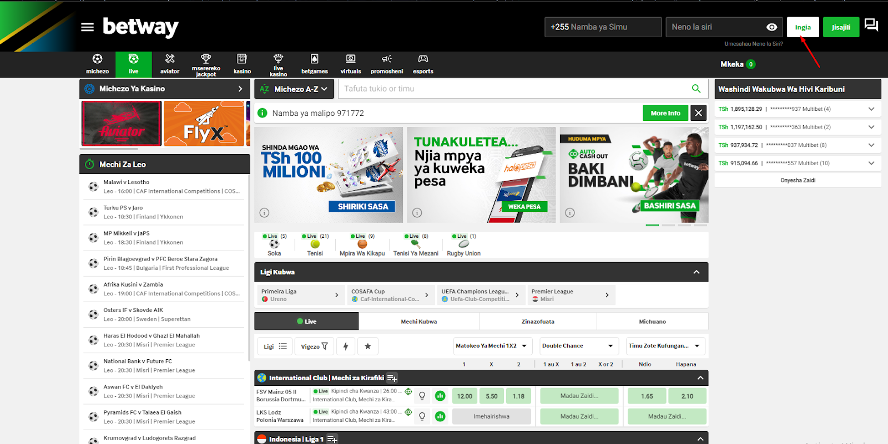
Task: Select Tenisi Ya Mezani live icon
Action: (416, 244)
